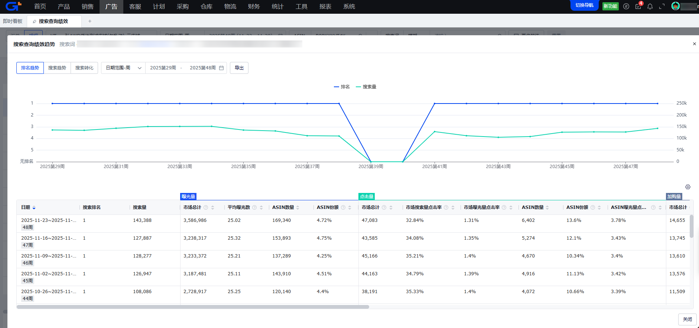Switch to the 即时看板 tab
The height and width of the screenshot is (328, 699).
coord(13,21)
